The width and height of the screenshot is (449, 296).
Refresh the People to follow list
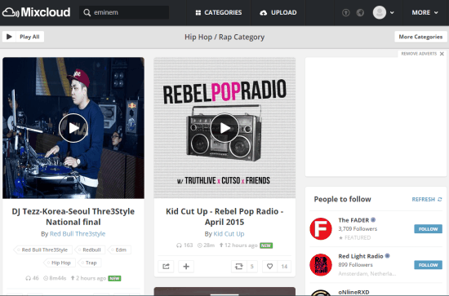pyautogui.click(x=427, y=199)
